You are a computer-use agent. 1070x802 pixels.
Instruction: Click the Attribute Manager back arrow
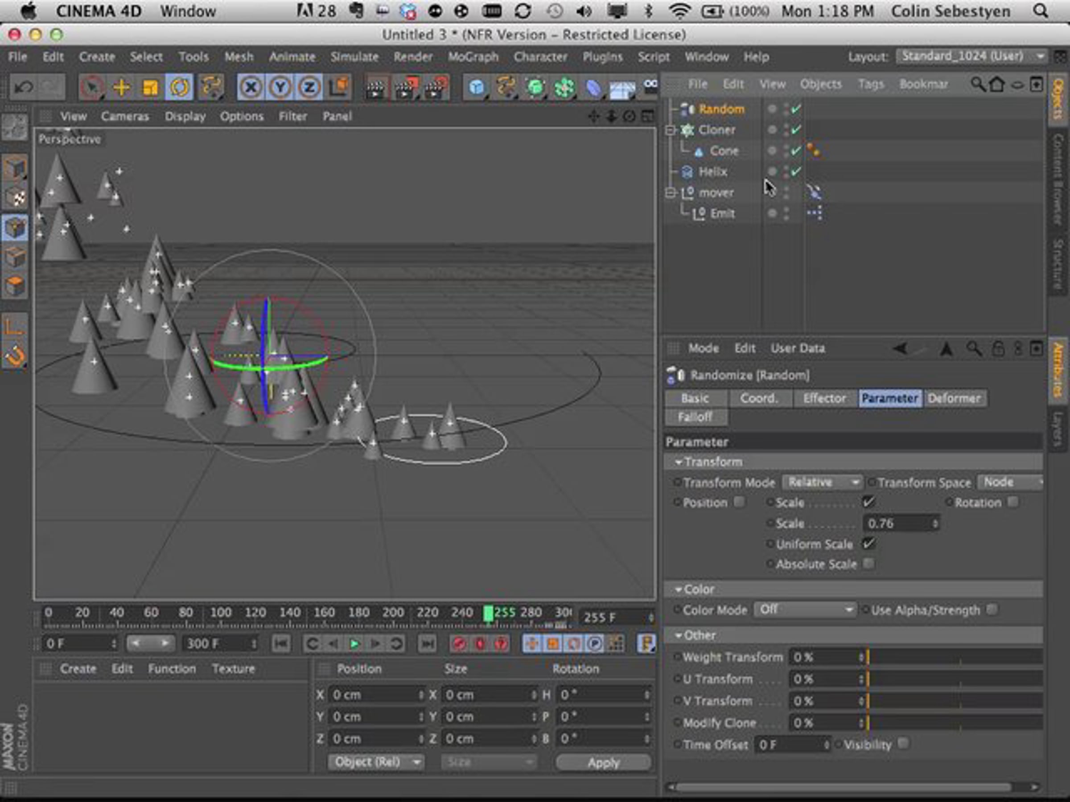point(900,348)
